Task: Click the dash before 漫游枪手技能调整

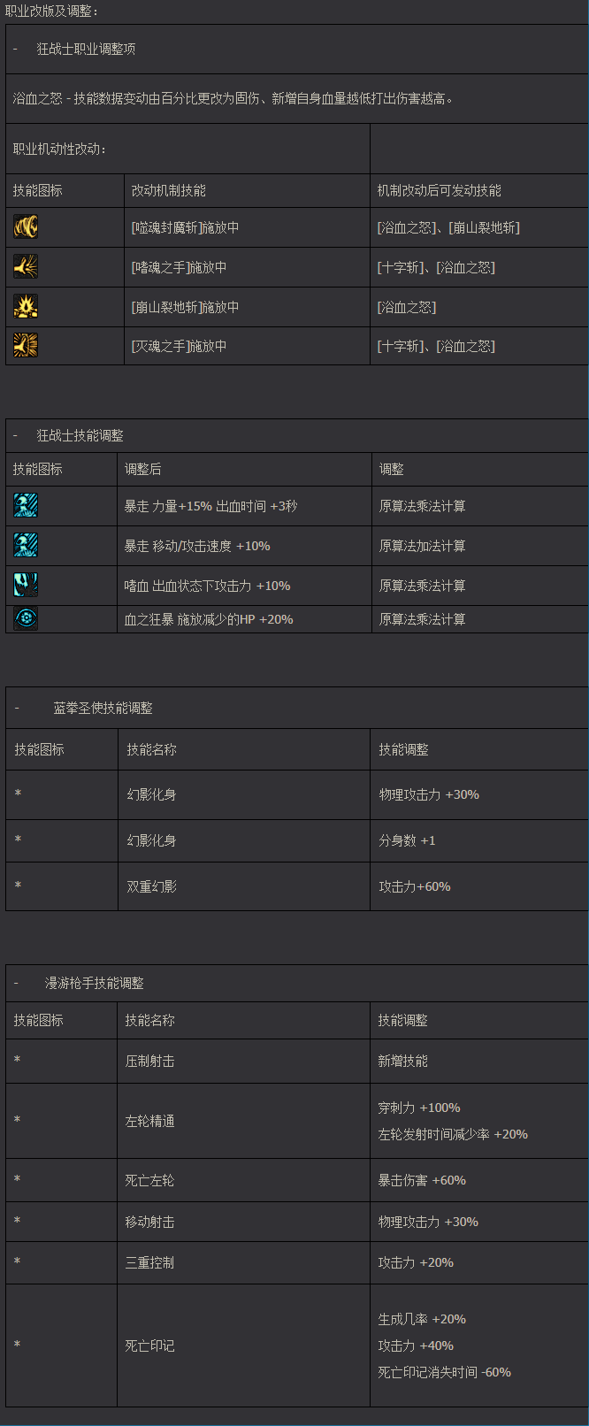Action: (x=16, y=983)
